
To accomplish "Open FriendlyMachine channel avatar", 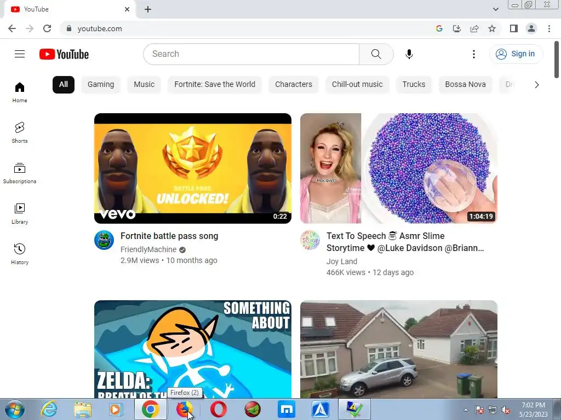I will click(104, 240).
